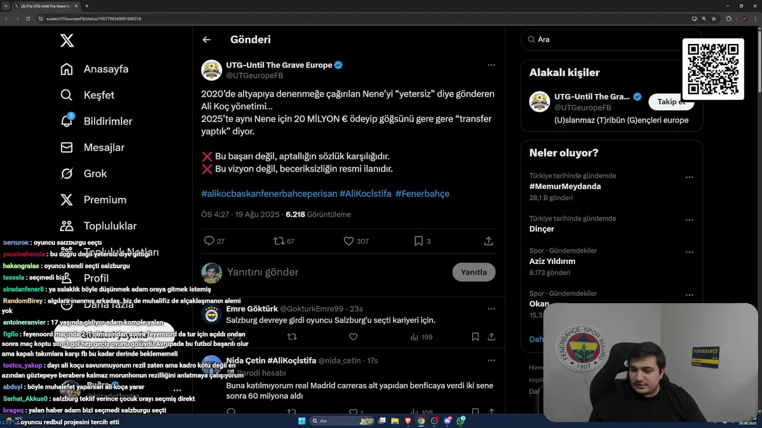Open WhatsApp from the taskbar
762x428 pixels.
[x=461, y=421]
